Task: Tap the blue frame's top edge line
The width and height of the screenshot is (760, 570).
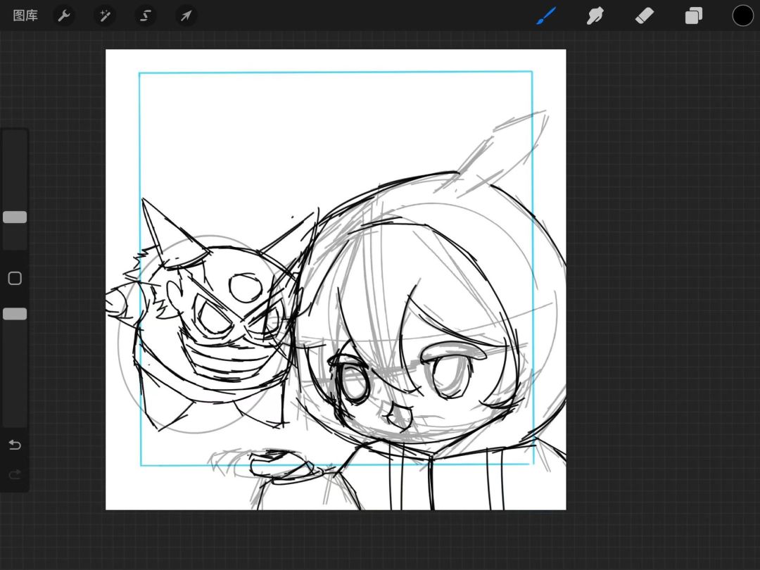Action: (336, 72)
